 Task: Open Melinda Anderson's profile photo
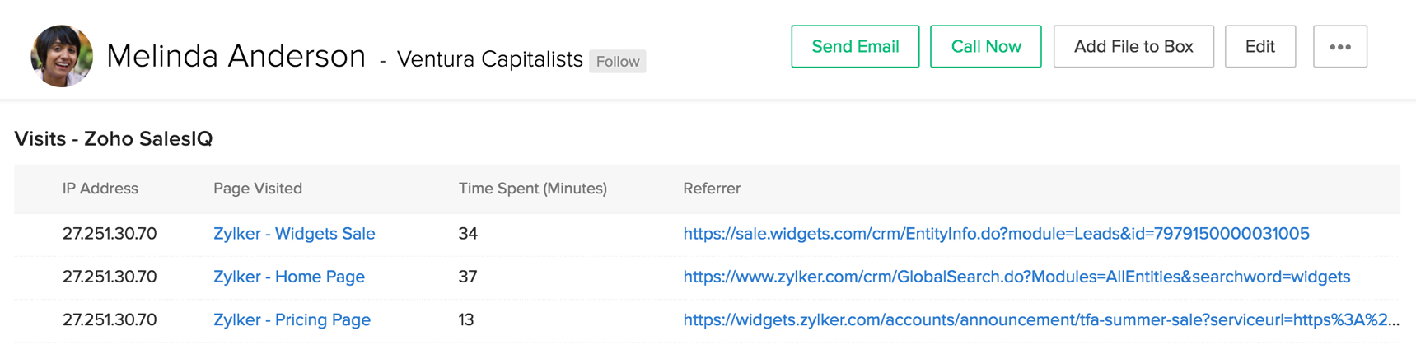[x=62, y=56]
